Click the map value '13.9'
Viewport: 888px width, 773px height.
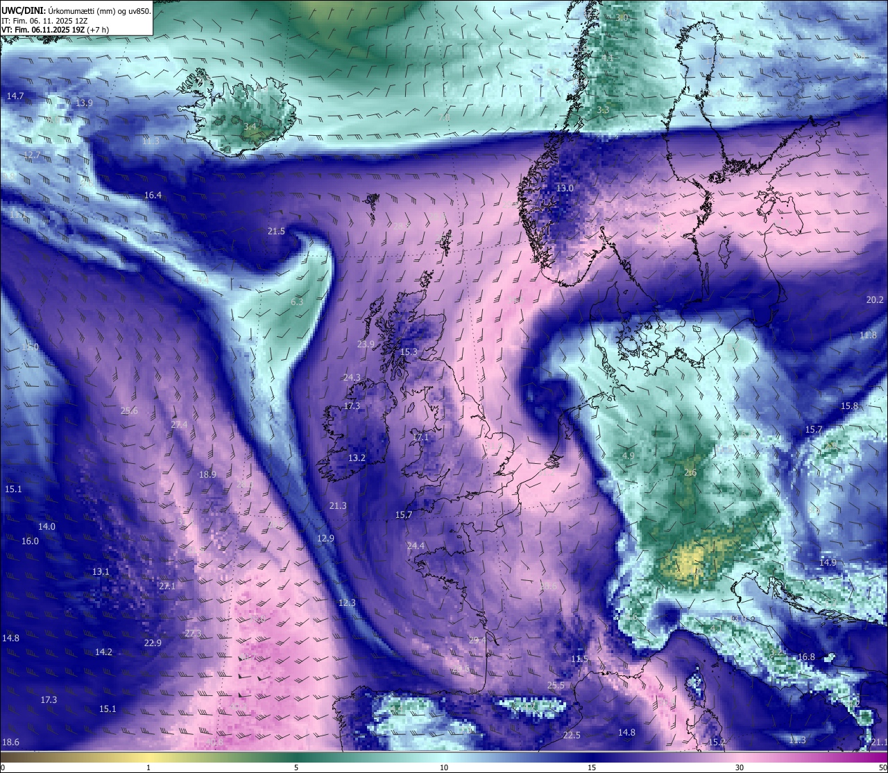(84, 103)
